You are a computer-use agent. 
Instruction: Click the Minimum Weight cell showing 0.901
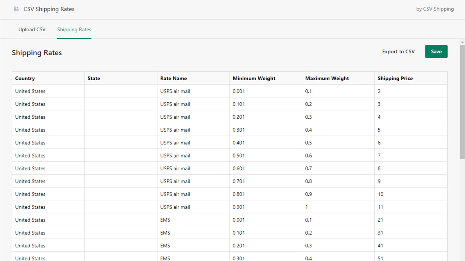point(239,207)
